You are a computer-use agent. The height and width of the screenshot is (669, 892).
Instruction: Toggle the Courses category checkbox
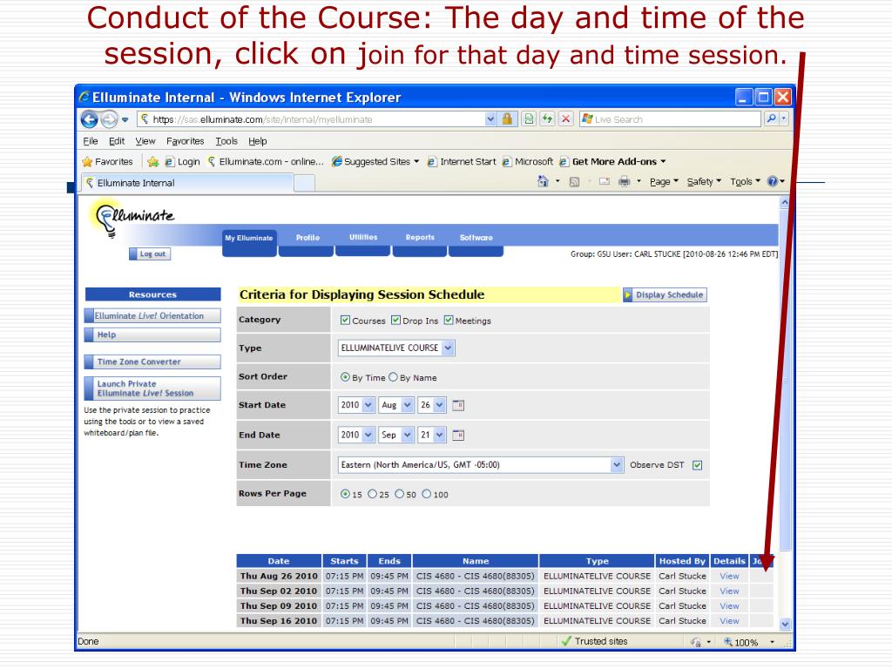tap(345, 321)
